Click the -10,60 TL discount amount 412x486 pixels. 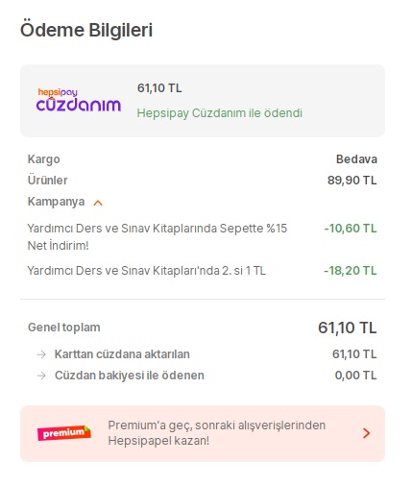pos(351,229)
